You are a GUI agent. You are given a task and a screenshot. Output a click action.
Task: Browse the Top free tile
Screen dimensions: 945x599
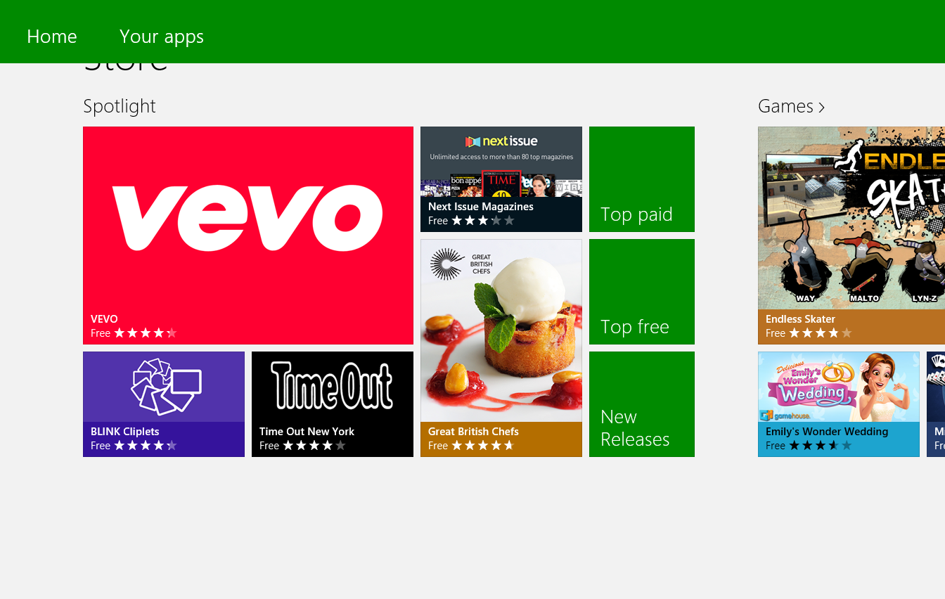[x=641, y=291]
